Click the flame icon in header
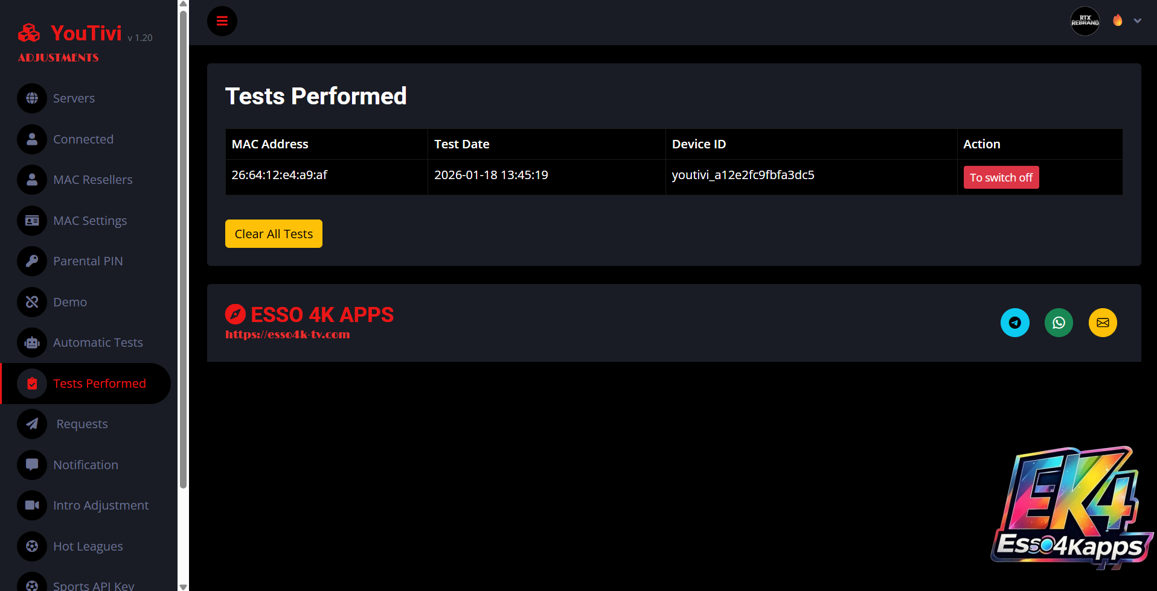Image resolution: width=1157 pixels, height=591 pixels. 1118,21
